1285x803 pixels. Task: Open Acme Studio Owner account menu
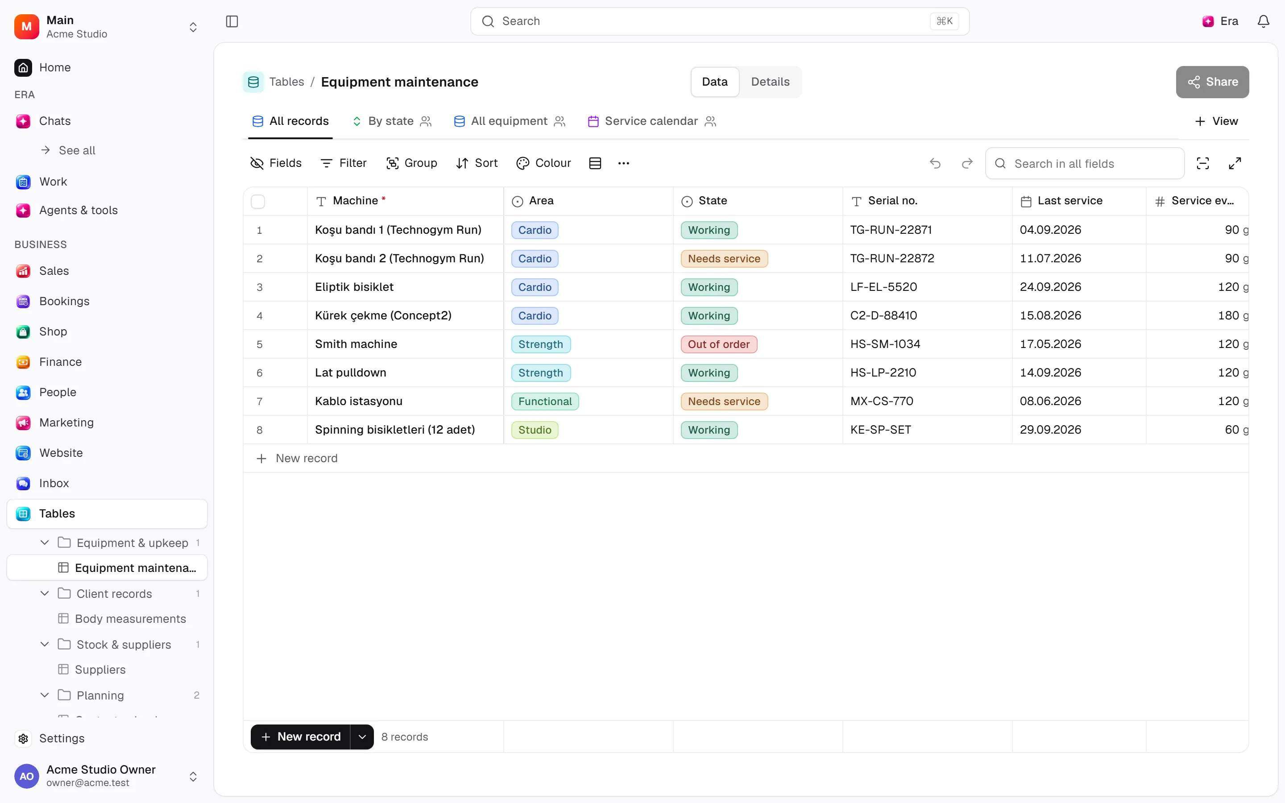click(107, 776)
